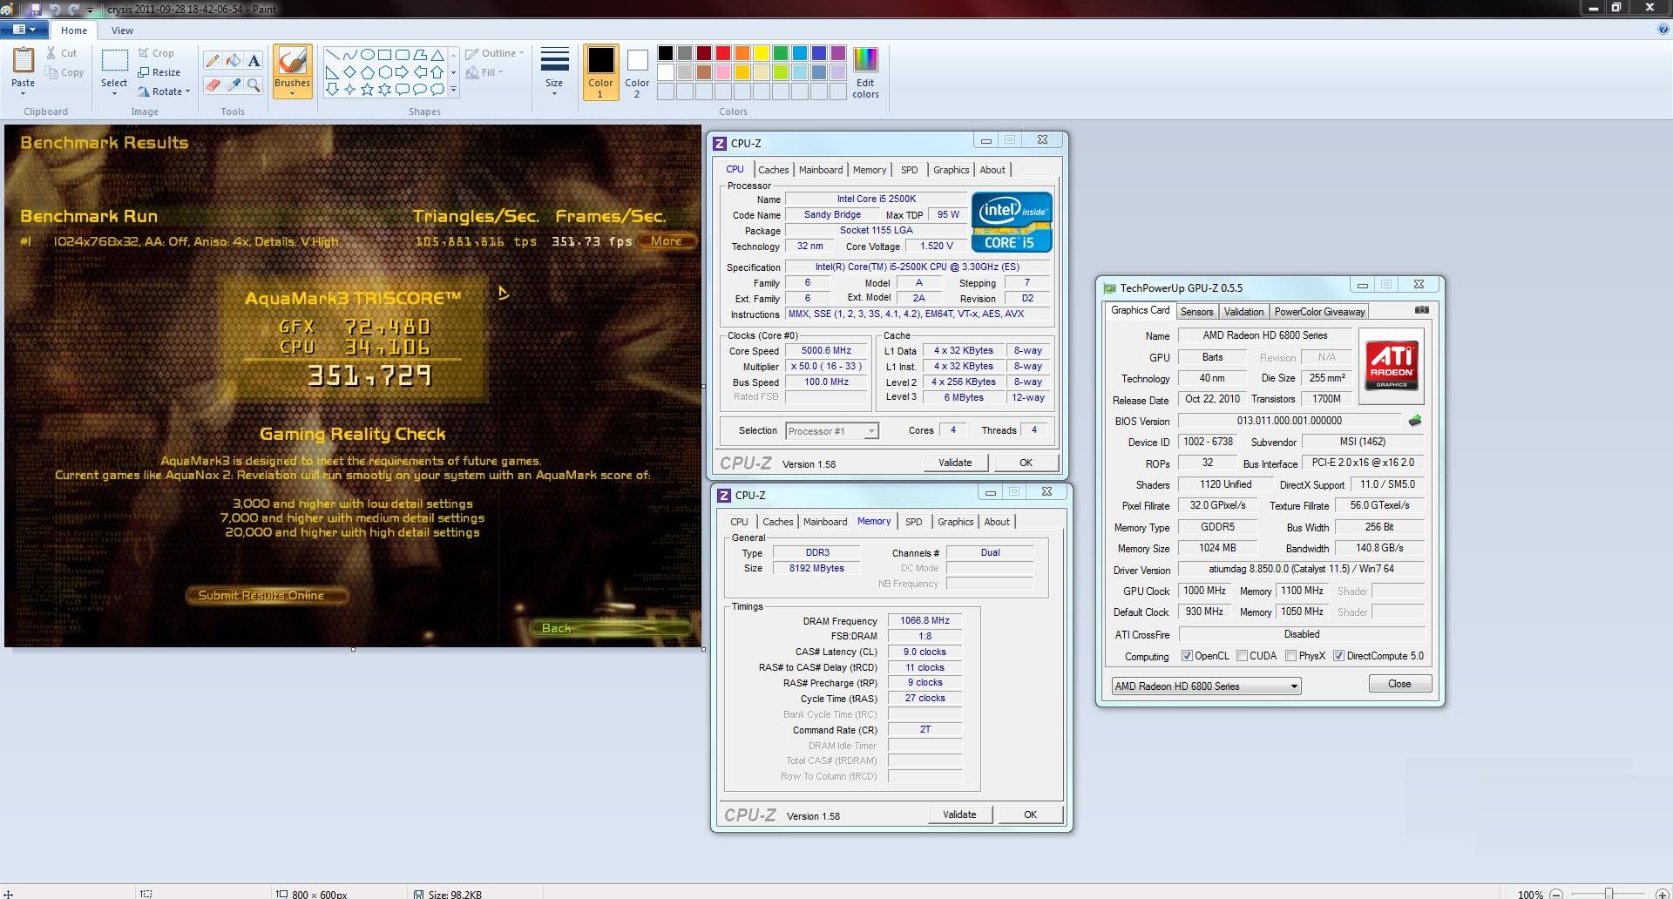The width and height of the screenshot is (1673, 899).
Task: Open the PowerColor Giveaway tab
Action: [1319, 312]
